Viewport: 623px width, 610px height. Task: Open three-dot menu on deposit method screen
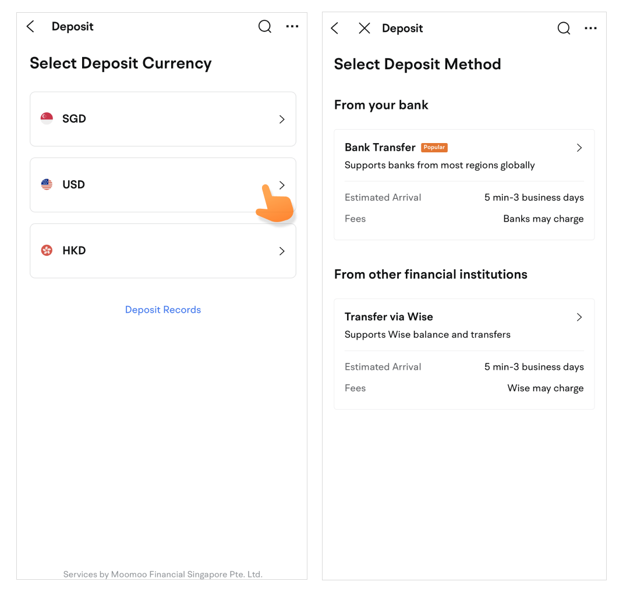click(590, 28)
